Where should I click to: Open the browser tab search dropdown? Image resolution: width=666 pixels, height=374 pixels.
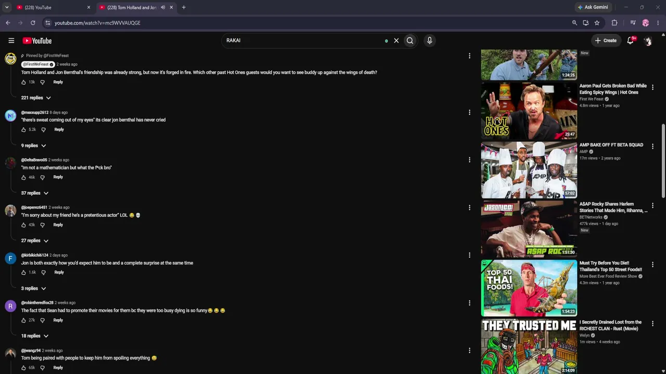point(7,7)
